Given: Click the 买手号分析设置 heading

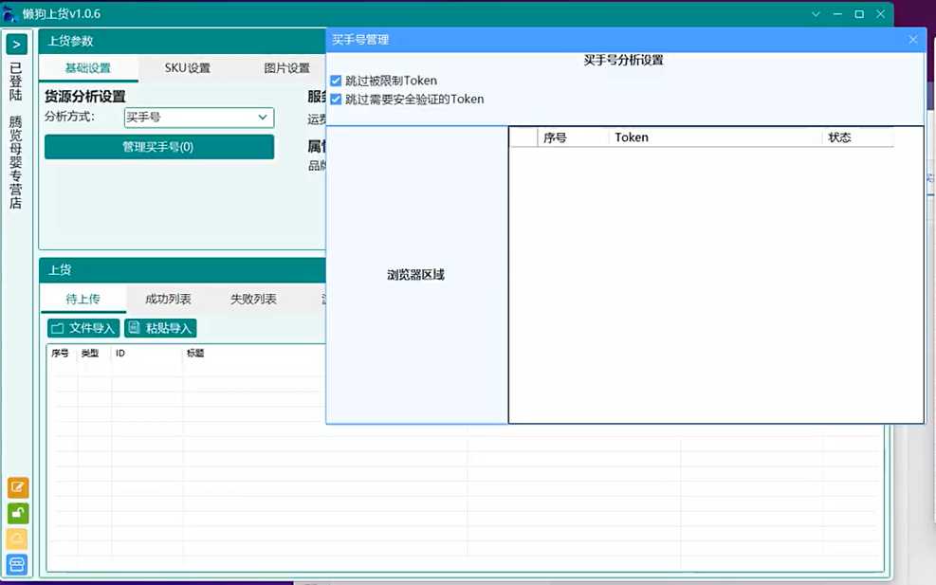Looking at the screenshot, I should click(623, 61).
